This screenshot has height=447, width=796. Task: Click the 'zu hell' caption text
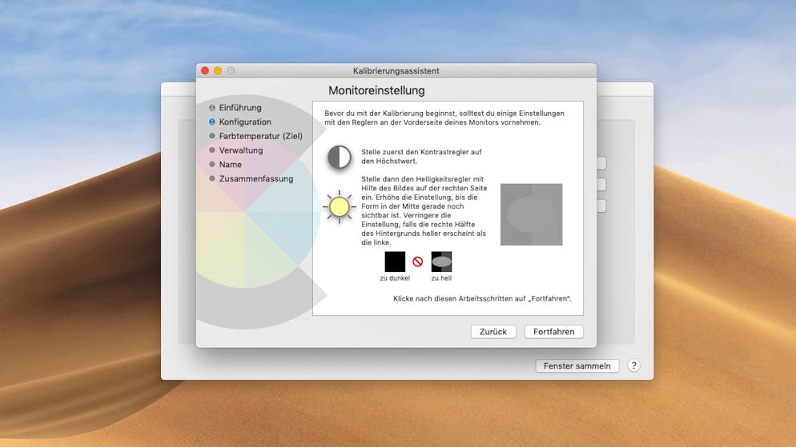coord(441,277)
